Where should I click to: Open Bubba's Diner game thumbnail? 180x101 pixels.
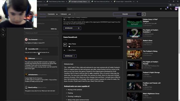pyautogui.click(x=134, y=44)
